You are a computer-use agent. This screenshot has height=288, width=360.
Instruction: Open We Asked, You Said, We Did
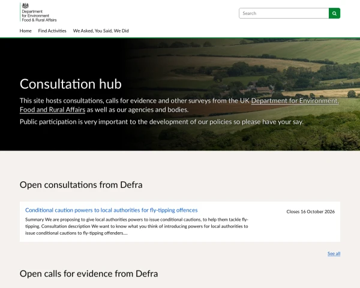point(101,31)
